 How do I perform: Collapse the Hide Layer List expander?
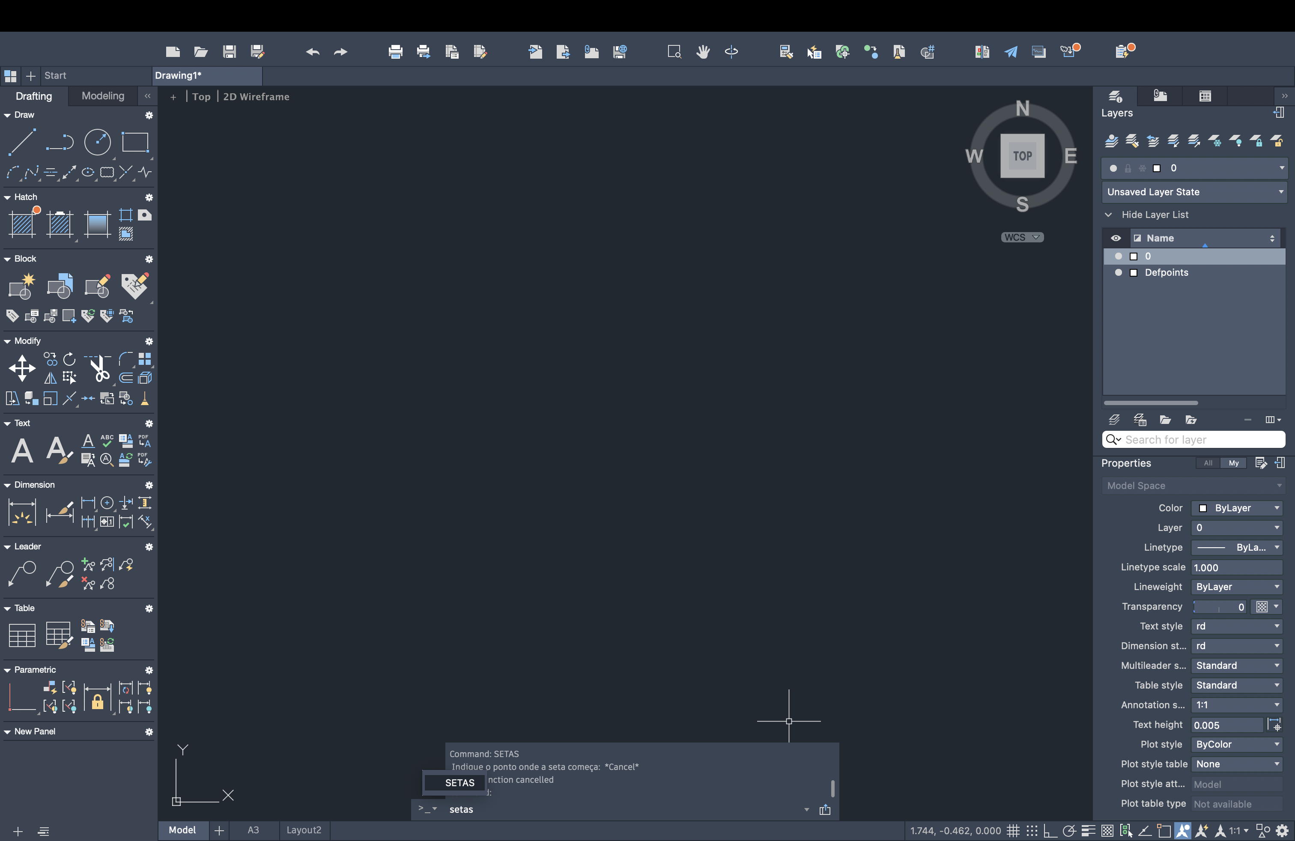click(x=1108, y=215)
